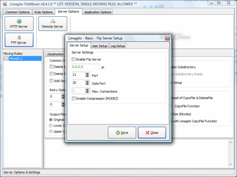Click the IP address field
The width and height of the screenshot is (237, 177).
[x=86, y=67]
